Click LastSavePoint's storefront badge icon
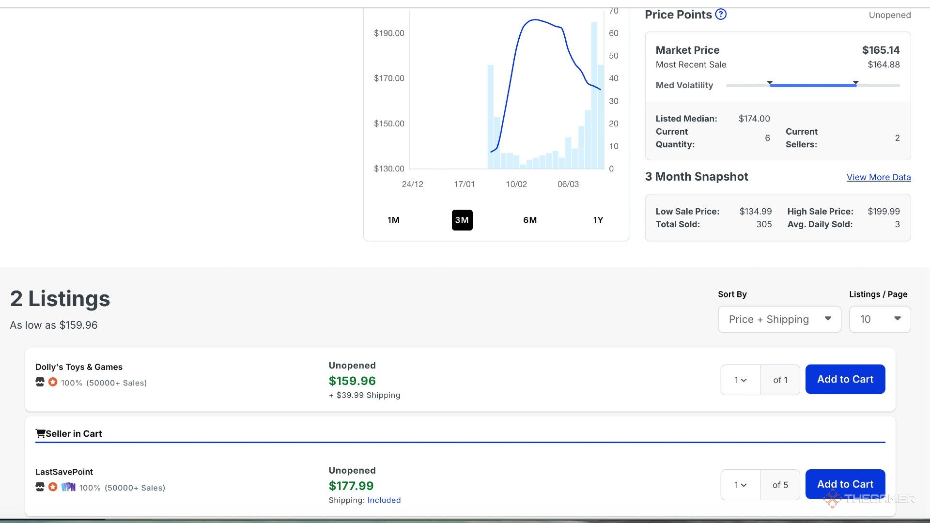Viewport: 930px width, 523px height. click(x=40, y=487)
